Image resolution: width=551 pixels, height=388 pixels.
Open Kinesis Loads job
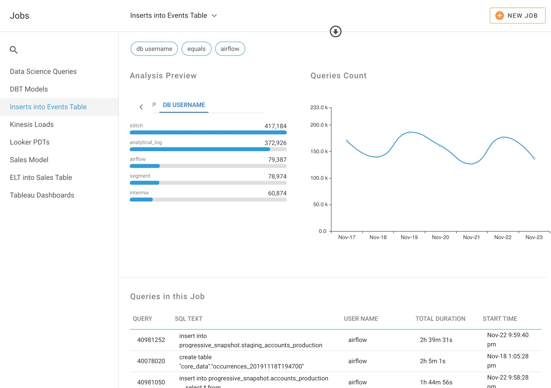[32, 125]
